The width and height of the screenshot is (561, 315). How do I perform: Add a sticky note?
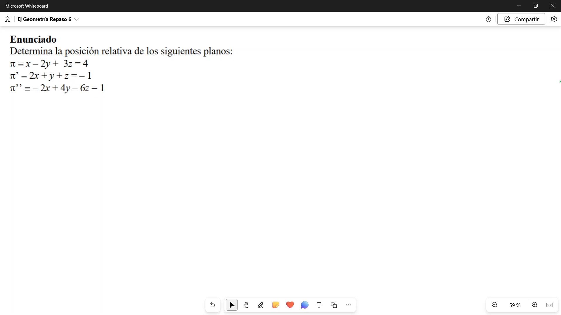pos(275,305)
